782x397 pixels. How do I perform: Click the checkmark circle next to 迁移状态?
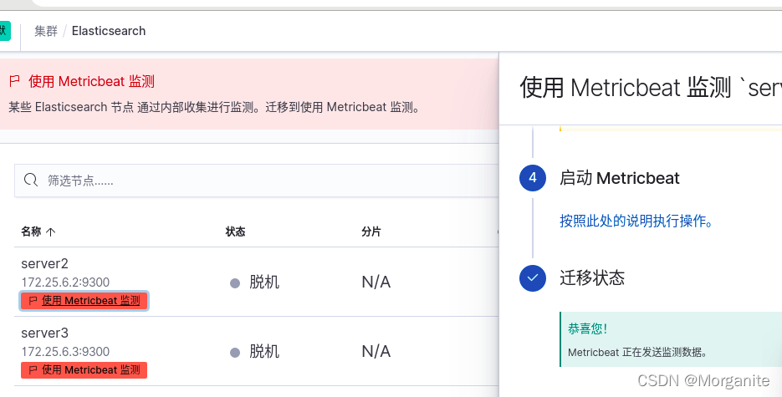click(533, 278)
